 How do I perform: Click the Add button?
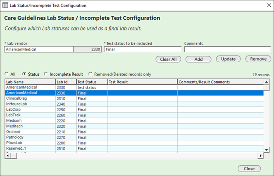[198, 59]
